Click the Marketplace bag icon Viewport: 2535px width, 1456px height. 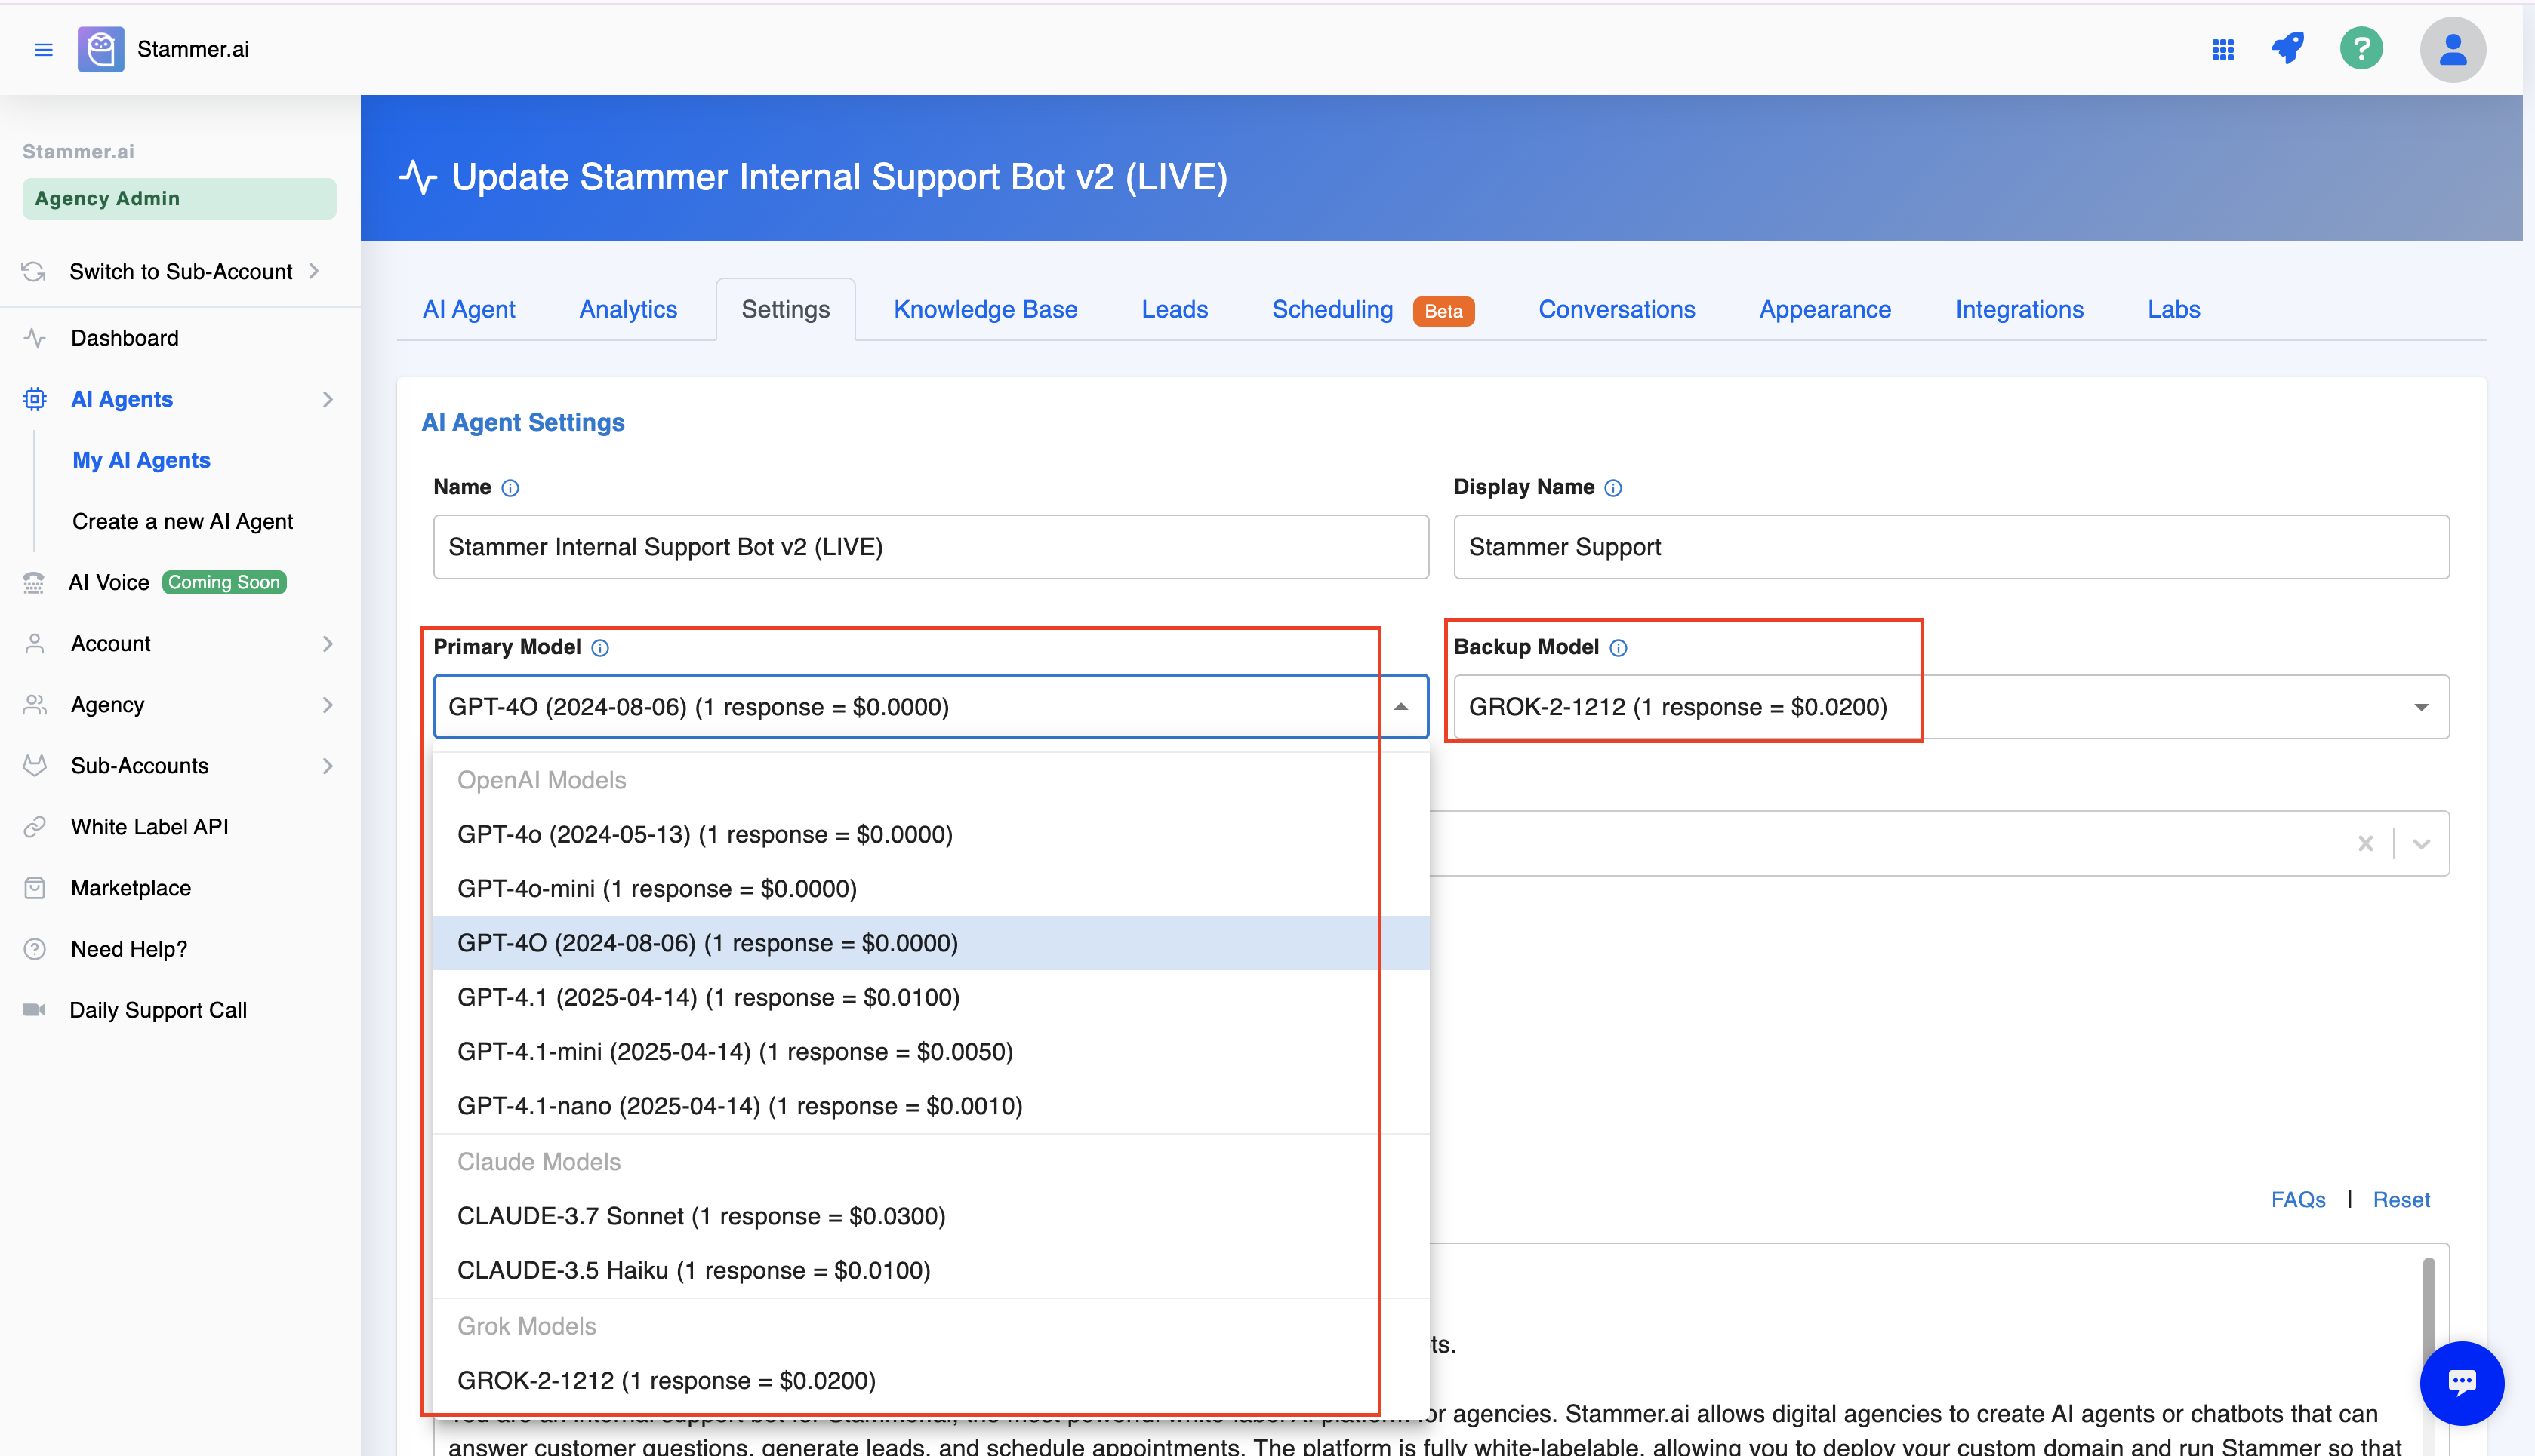click(35, 887)
